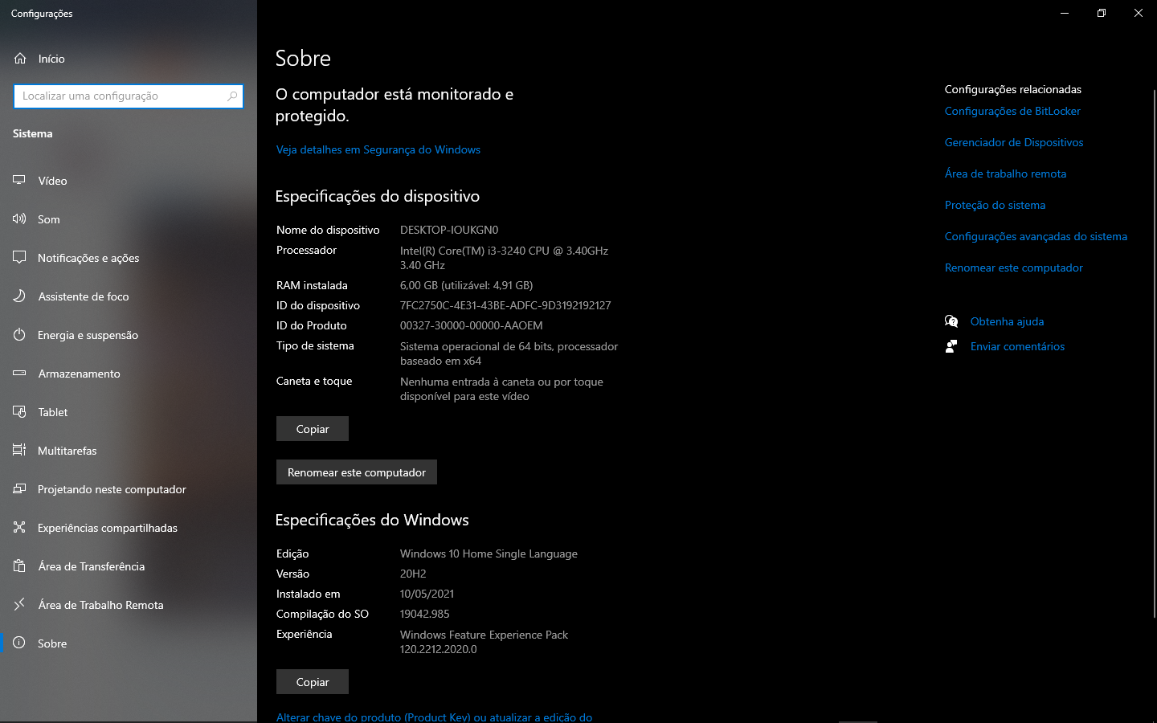Click the Multitarefas icon
Viewport: 1157px width, 723px height.
(19, 450)
